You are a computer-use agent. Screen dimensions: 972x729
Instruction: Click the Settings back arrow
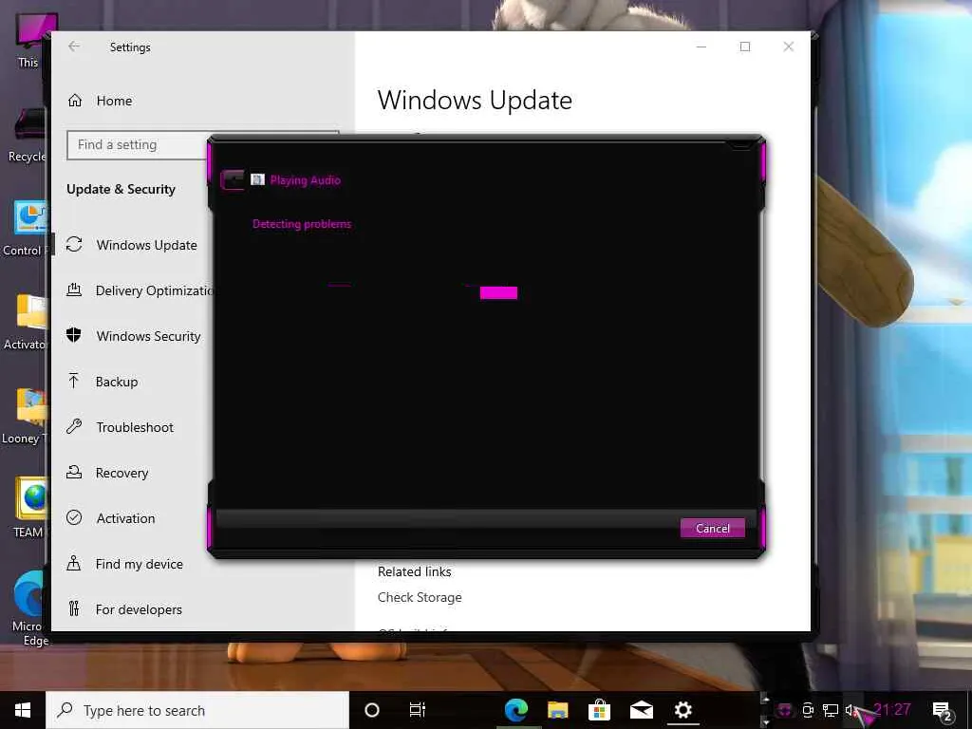pyautogui.click(x=74, y=47)
